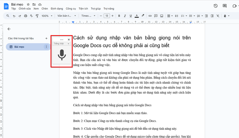Open the Times font dropdown

pos(88,16)
